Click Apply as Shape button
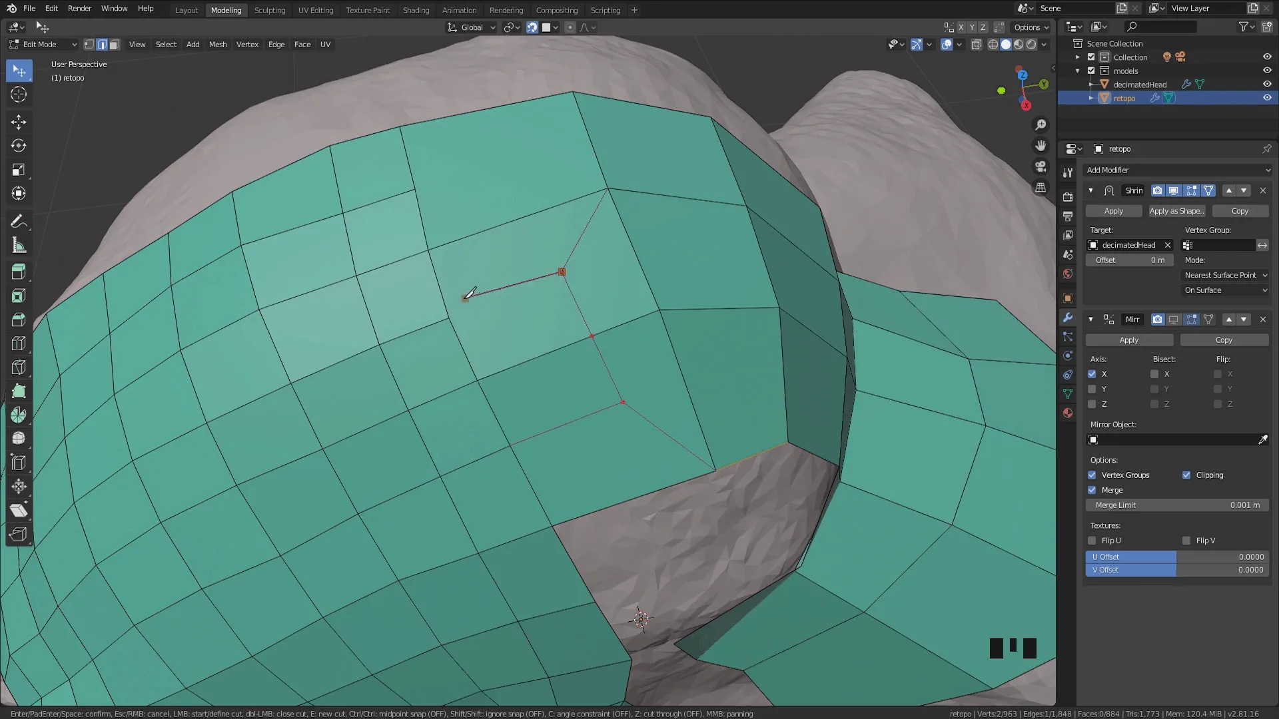This screenshot has height=719, width=1279. 1177,211
